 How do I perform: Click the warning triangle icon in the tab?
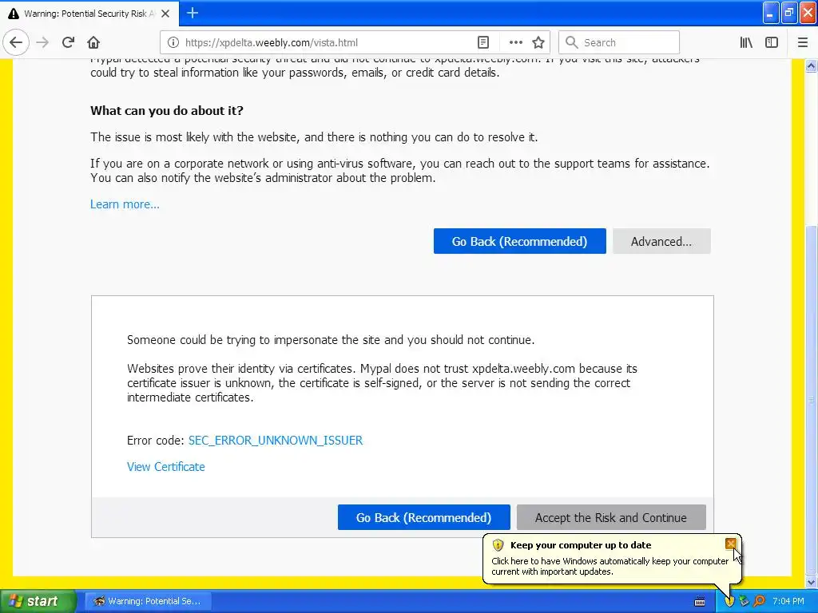point(13,14)
